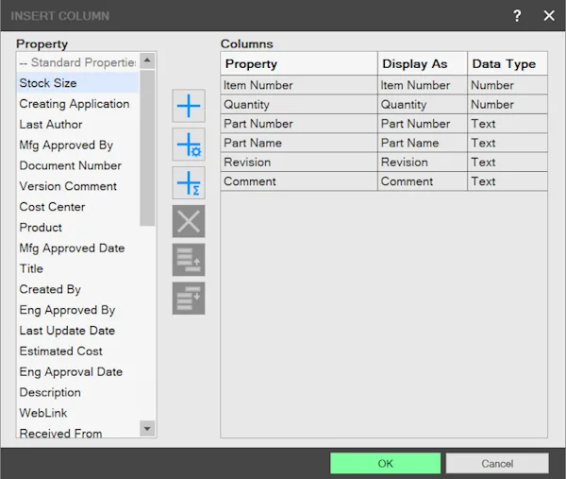
Task: Select Eng Approved By property
Action: 77,310
